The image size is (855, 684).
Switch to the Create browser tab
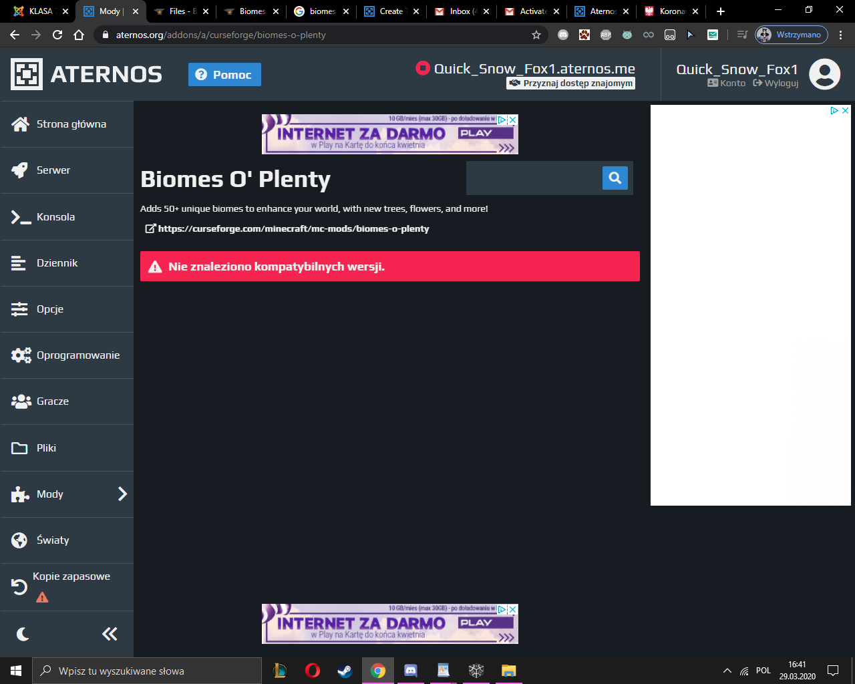click(x=392, y=11)
